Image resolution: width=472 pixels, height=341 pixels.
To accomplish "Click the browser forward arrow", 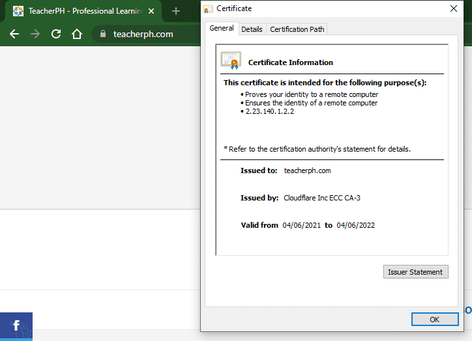I will 35,34.
